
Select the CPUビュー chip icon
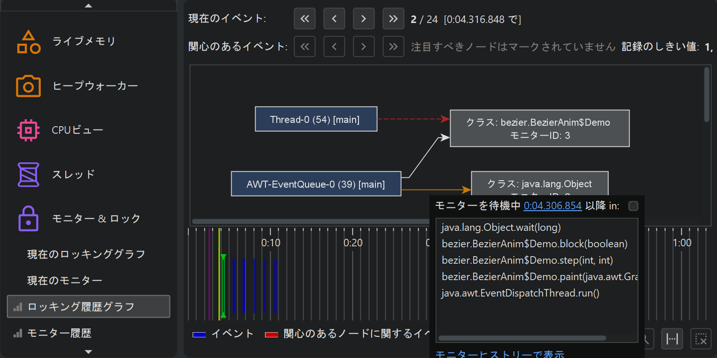click(28, 130)
